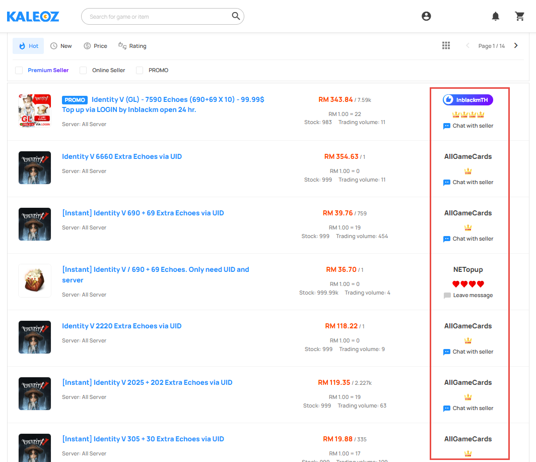Open Identity V 690 + 69 Extra Echoes via UID
Screen dimensions: 536x462
143,213
